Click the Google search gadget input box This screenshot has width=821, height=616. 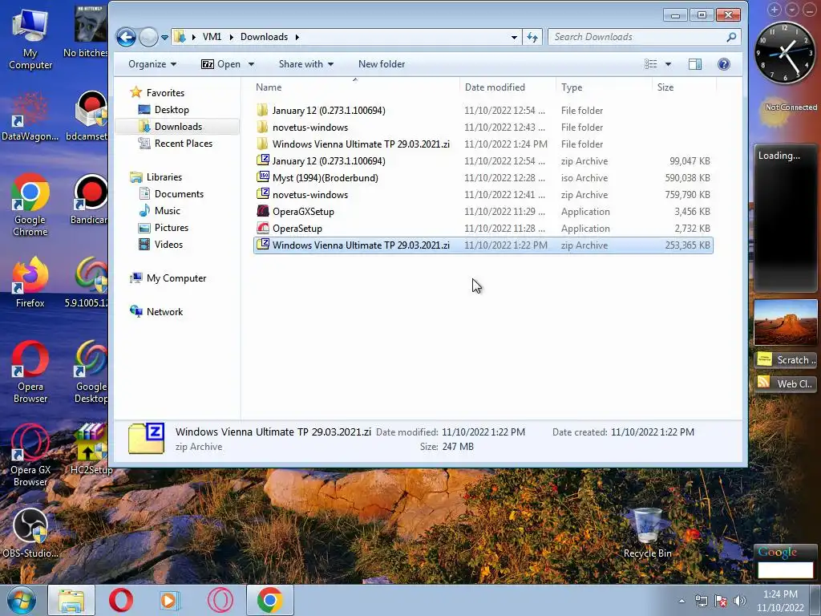[785, 570]
